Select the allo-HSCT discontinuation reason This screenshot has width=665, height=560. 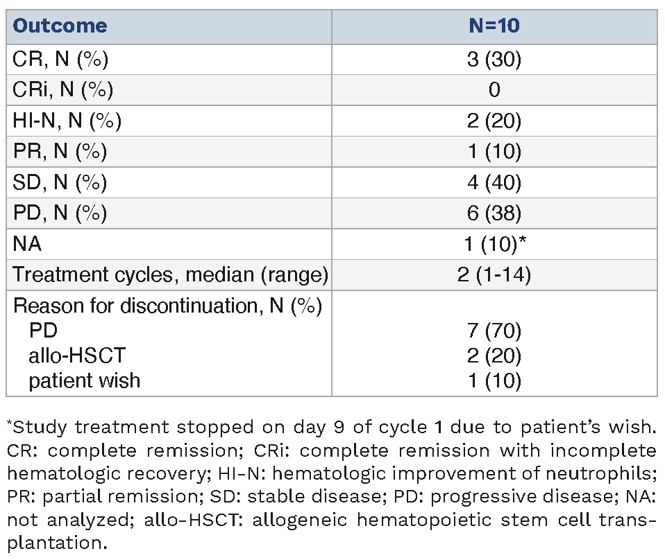77,356
